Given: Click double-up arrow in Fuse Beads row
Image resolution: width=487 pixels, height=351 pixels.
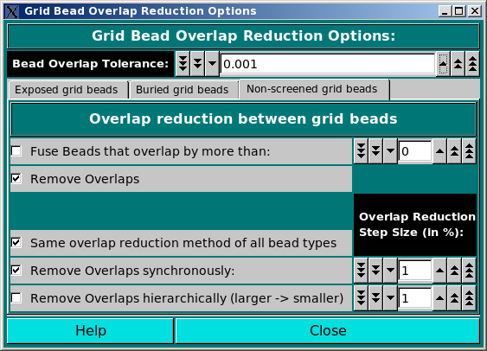Looking at the screenshot, I should (x=454, y=151).
